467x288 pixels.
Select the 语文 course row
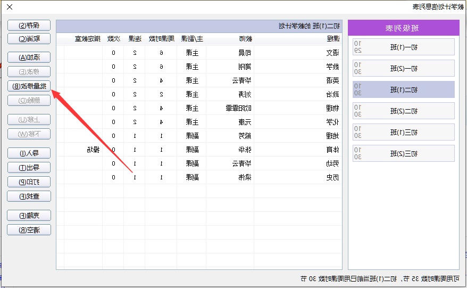(199, 53)
